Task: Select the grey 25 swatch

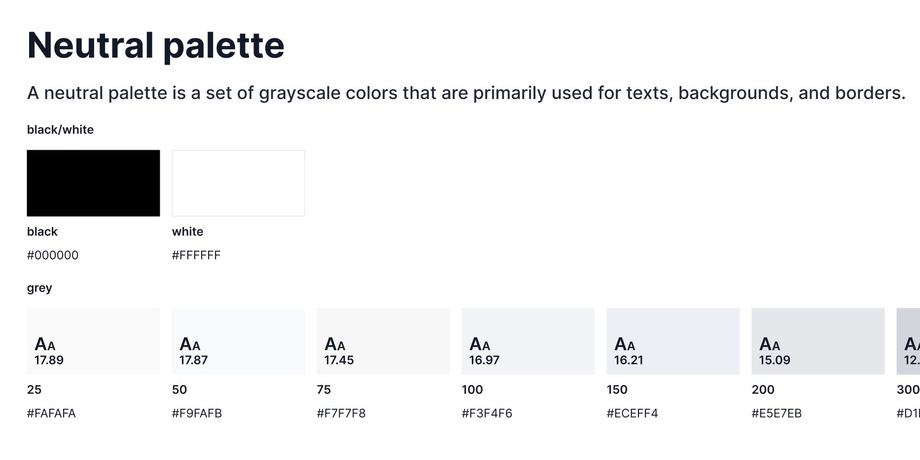Action: click(x=93, y=341)
